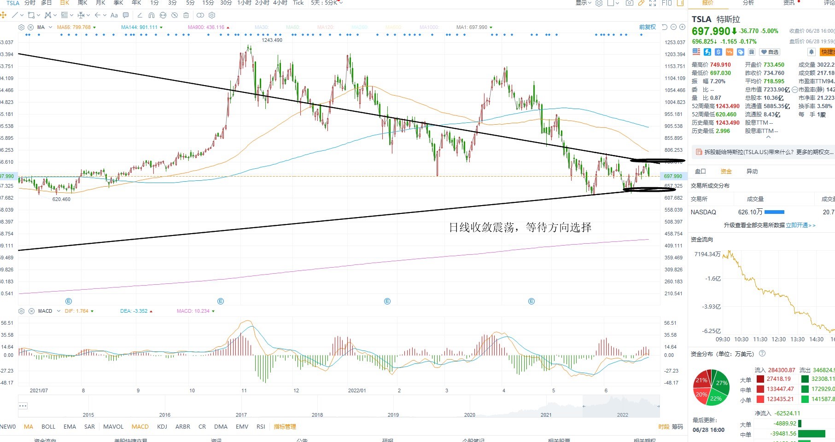Screen dimensions: 835x442
Task: Remove the MACD indicator panel
Action: tap(31, 311)
